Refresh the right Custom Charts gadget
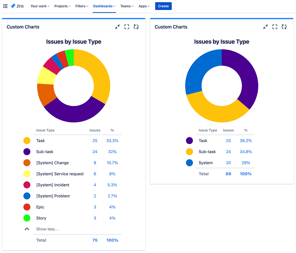Image resolution: width=296 pixels, height=253 pixels. point(284,27)
